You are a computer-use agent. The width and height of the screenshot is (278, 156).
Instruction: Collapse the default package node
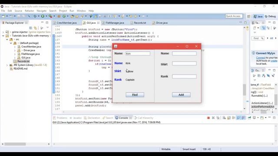click(11, 43)
